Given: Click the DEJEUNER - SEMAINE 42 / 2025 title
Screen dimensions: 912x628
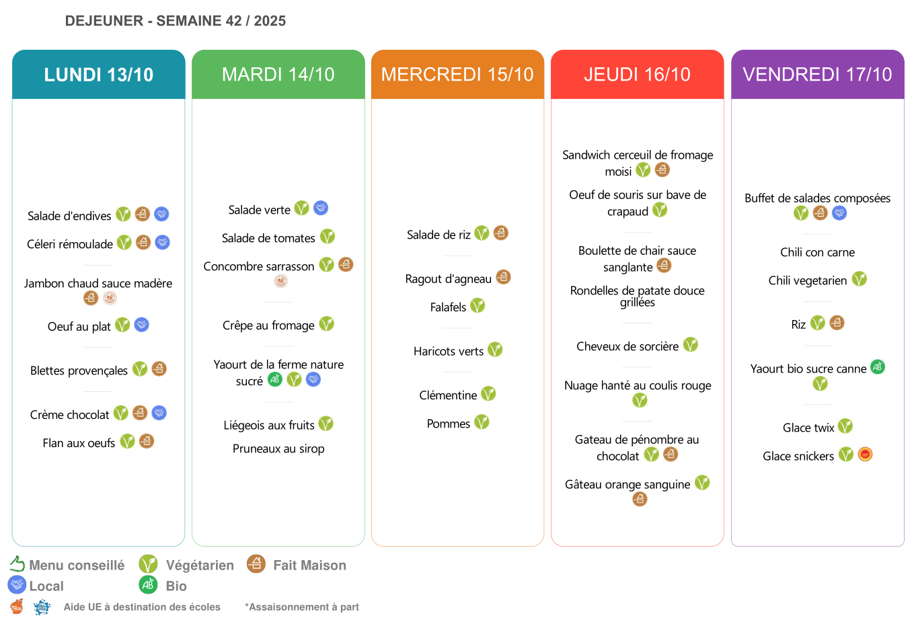Looking at the screenshot, I should point(176,21).
